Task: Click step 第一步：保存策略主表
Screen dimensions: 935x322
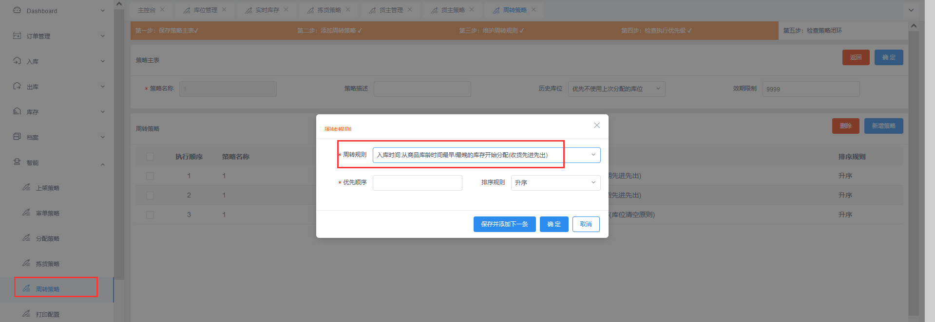Action: [x=167, y=31]
